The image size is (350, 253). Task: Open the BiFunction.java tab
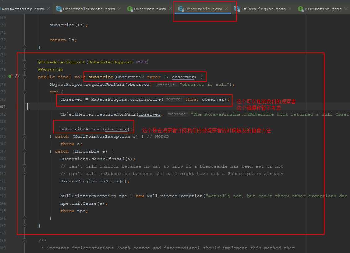[323, 9]
